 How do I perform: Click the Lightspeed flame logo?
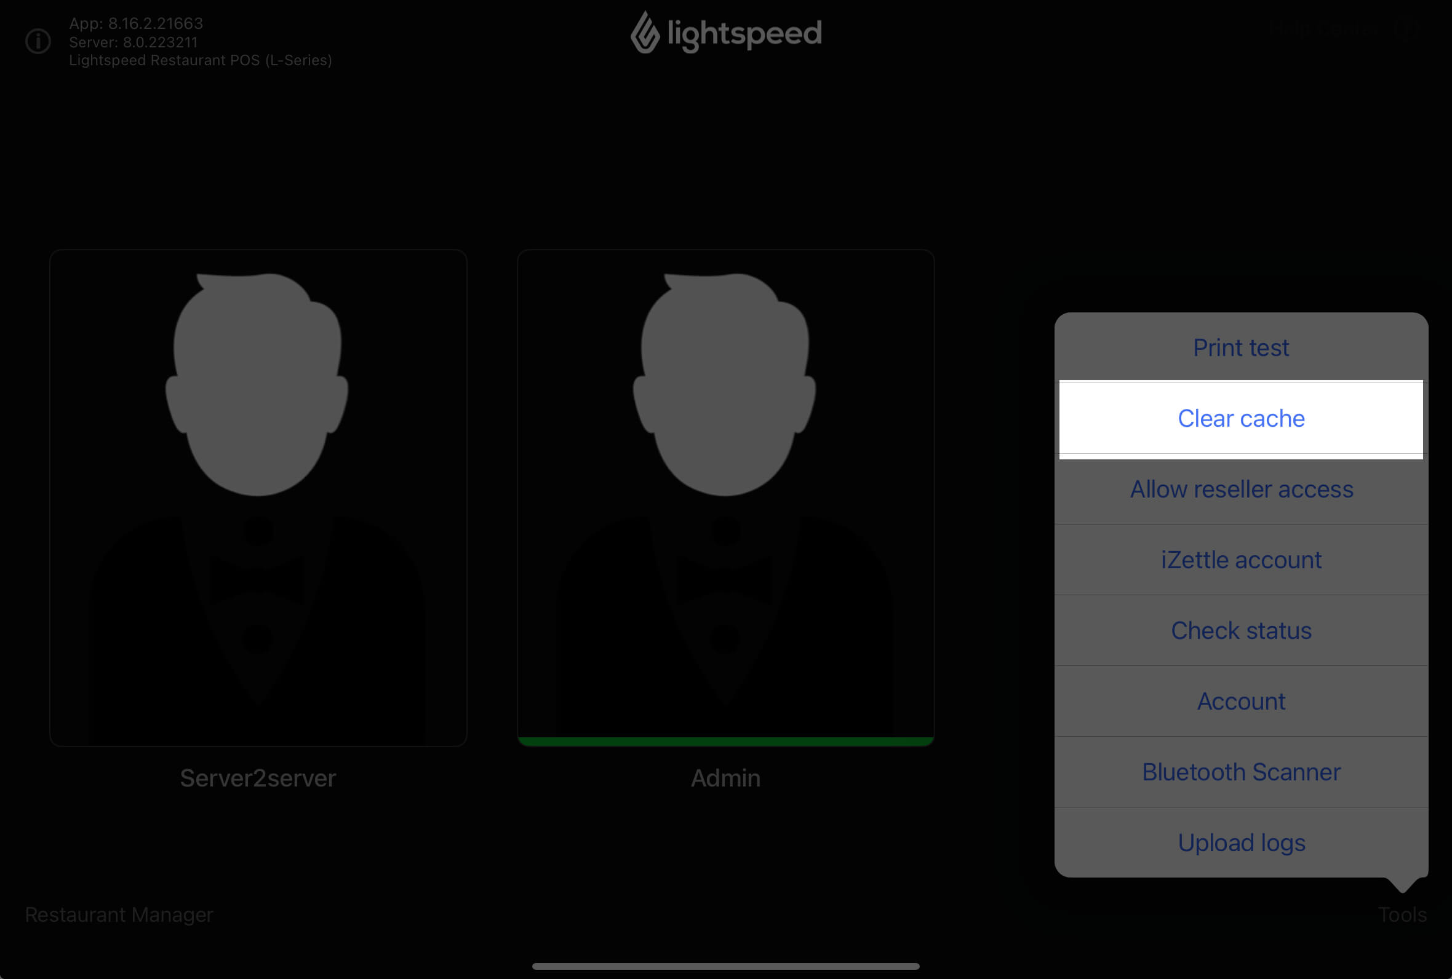[x=645, y=33]
